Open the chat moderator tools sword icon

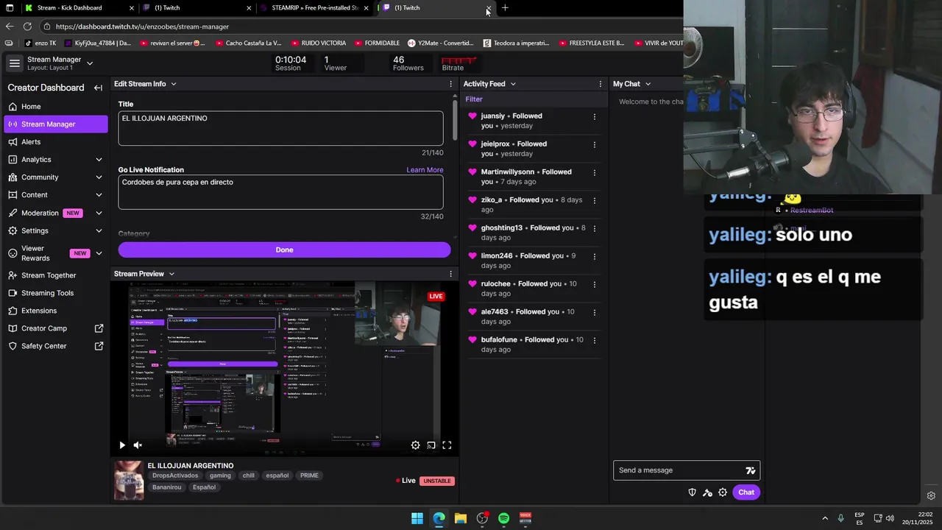coord(707,492)
